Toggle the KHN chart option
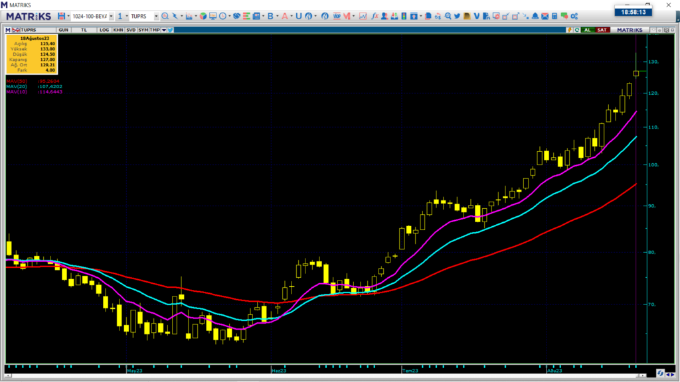Screen dimensions: 680x382 pyautogui.click(x=118, y=30)
